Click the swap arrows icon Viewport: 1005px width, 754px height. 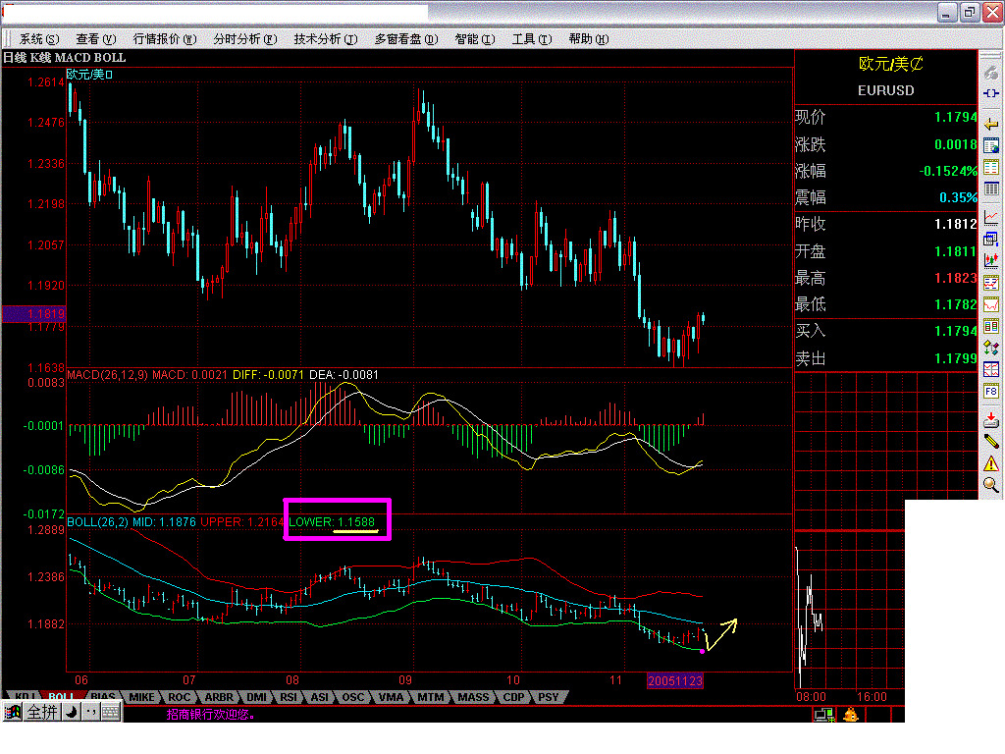coord(991,348)
